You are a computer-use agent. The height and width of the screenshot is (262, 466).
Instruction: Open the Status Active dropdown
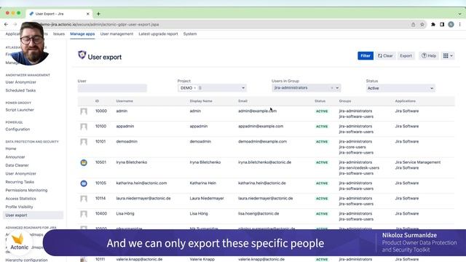pos(400,88)
